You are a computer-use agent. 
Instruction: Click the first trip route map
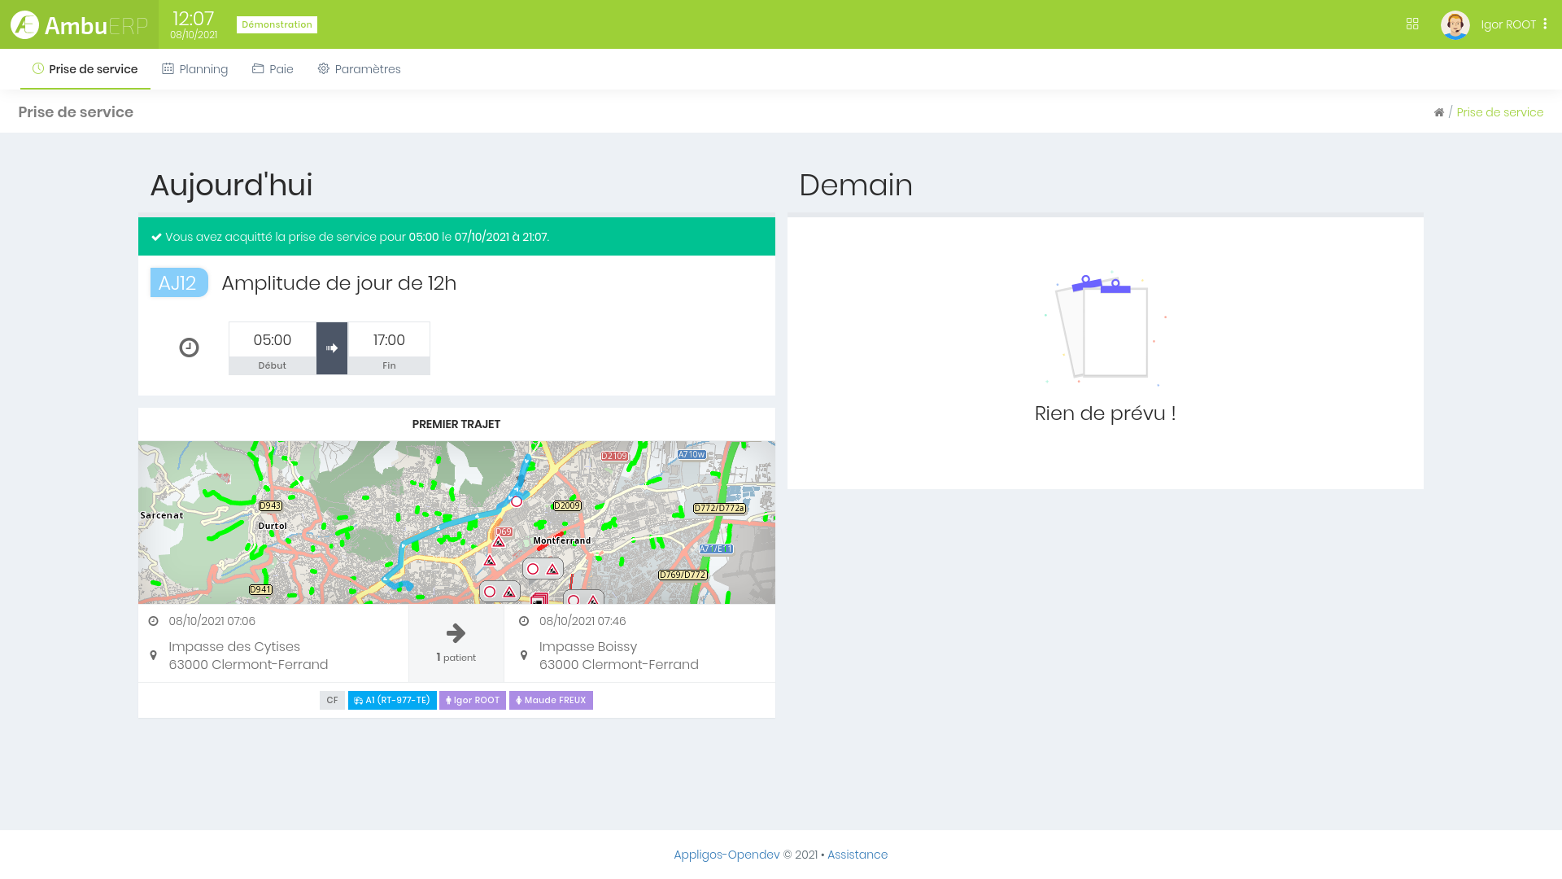[x=456, y=523]
